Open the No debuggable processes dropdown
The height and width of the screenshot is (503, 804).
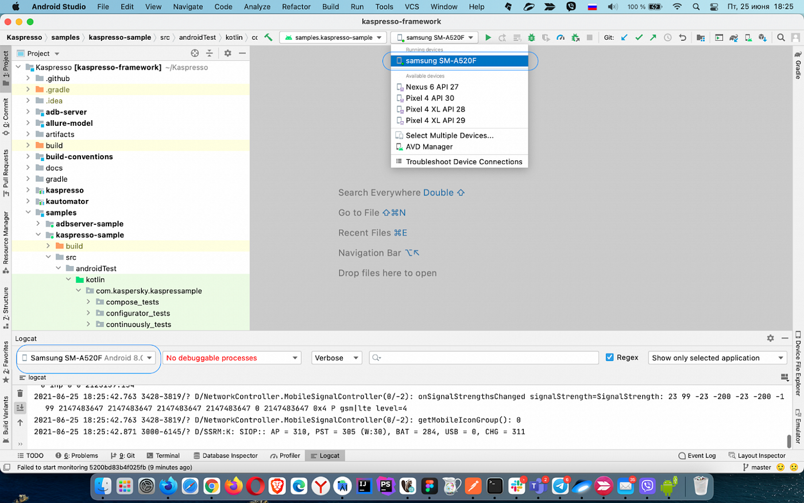232,358
